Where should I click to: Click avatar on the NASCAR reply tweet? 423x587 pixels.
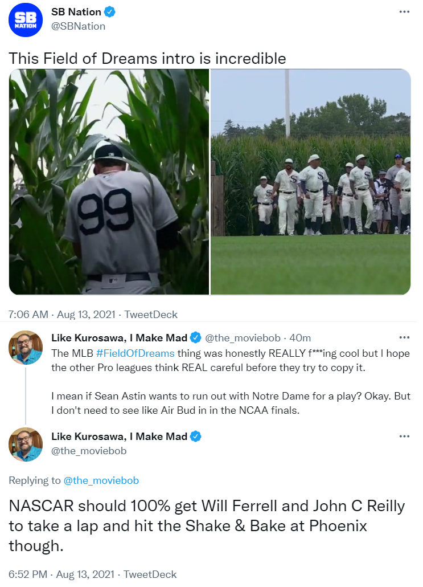coord(26,444)
